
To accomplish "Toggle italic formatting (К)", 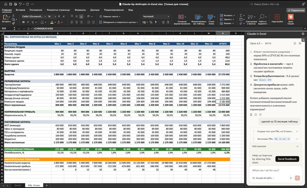I will 28,22.
